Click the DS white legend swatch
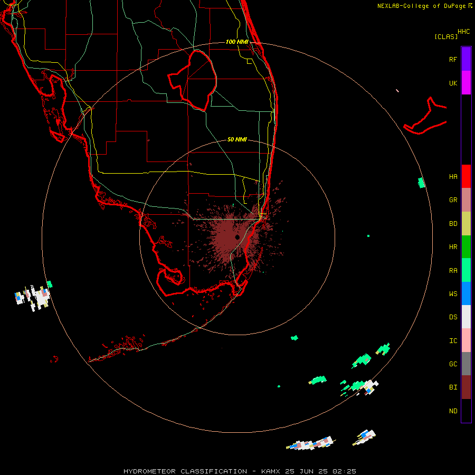The image size is (475, 475). [466, 317]
